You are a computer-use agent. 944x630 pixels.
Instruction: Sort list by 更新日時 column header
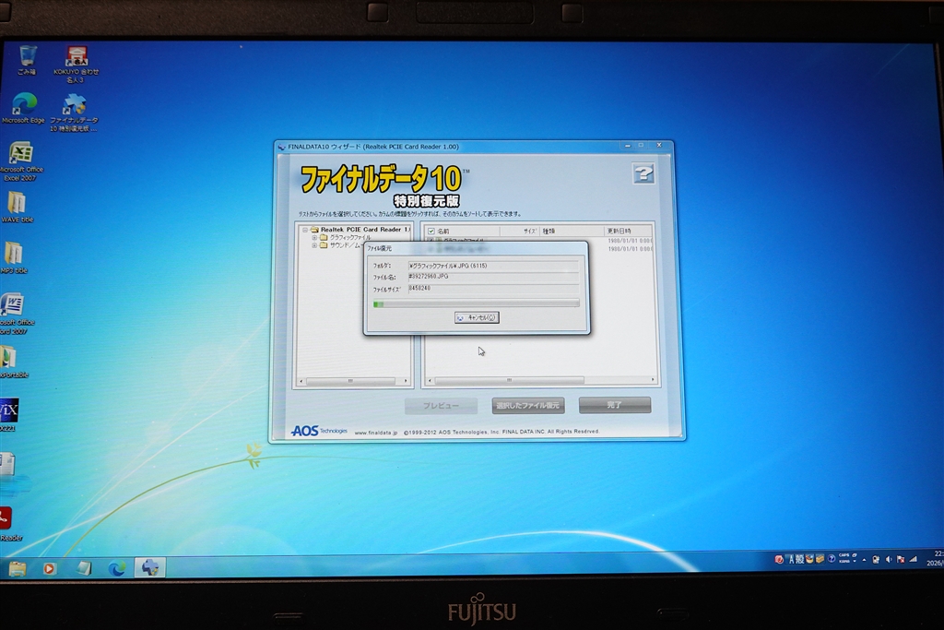(x=628, y=232)
